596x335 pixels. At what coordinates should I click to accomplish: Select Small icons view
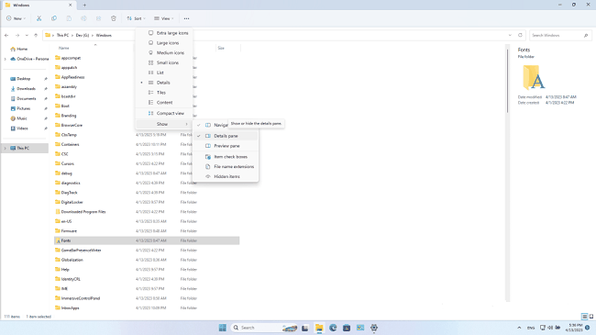click(x=164, y=62)
